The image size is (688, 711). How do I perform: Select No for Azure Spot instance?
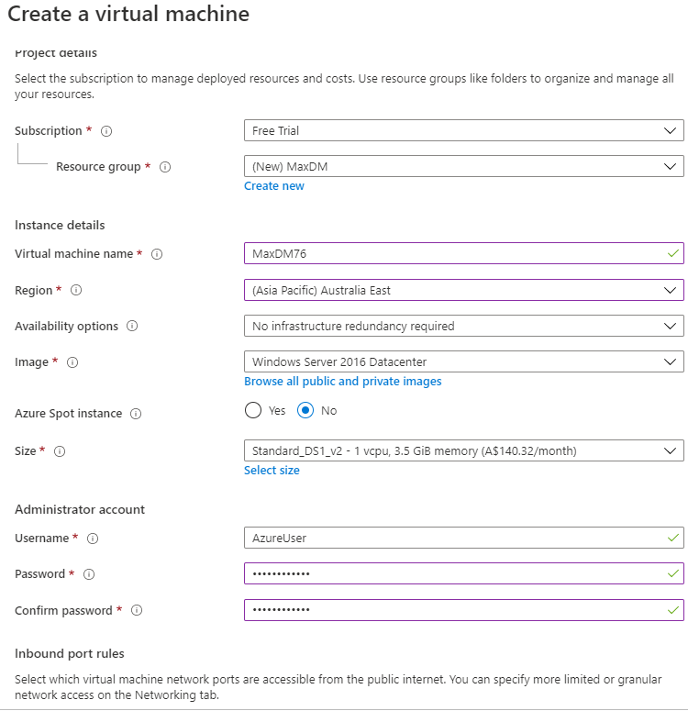[x=306, y=411]
